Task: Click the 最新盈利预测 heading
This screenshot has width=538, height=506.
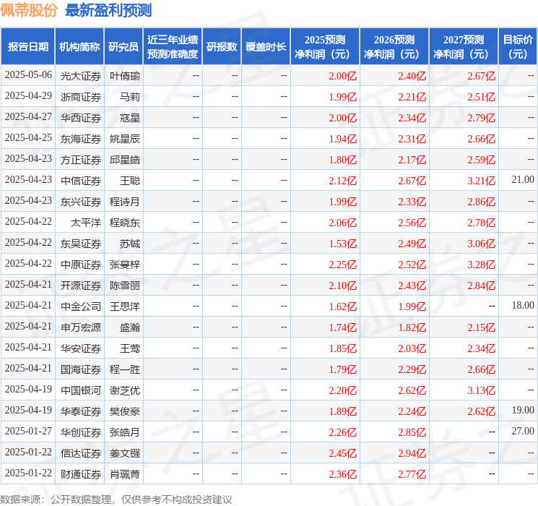Action: 108,10
